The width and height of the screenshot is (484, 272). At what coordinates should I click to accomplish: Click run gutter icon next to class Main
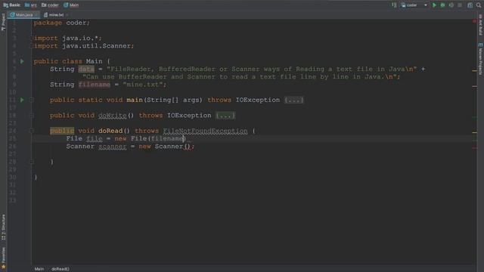point(22,61)
